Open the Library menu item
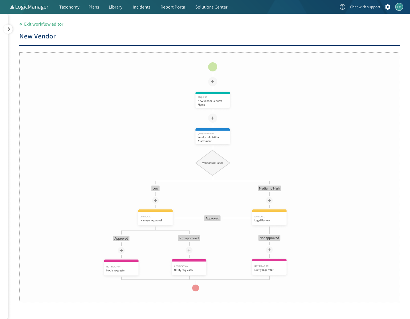Viewport: 410px width, 319px height. pos(115,7)
